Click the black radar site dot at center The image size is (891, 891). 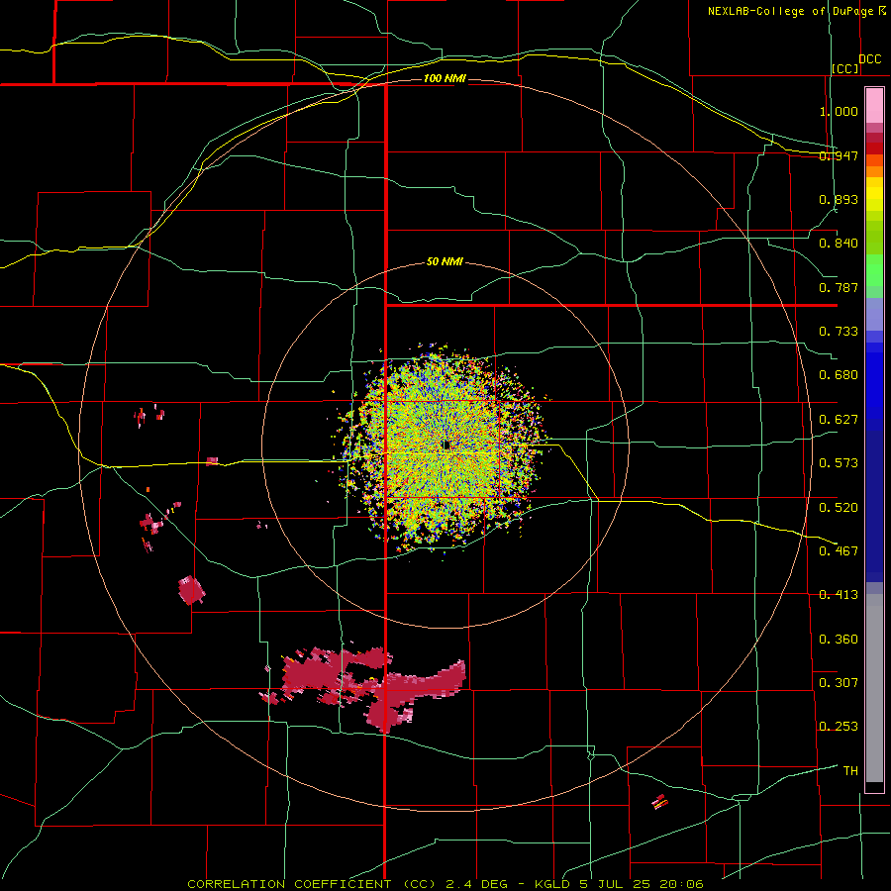click(x=446, y=445)
